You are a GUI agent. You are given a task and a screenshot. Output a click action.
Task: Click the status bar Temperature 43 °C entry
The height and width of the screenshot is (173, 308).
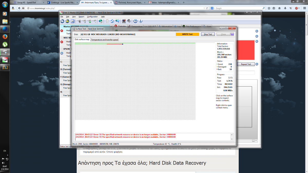[x=162, y=144]
